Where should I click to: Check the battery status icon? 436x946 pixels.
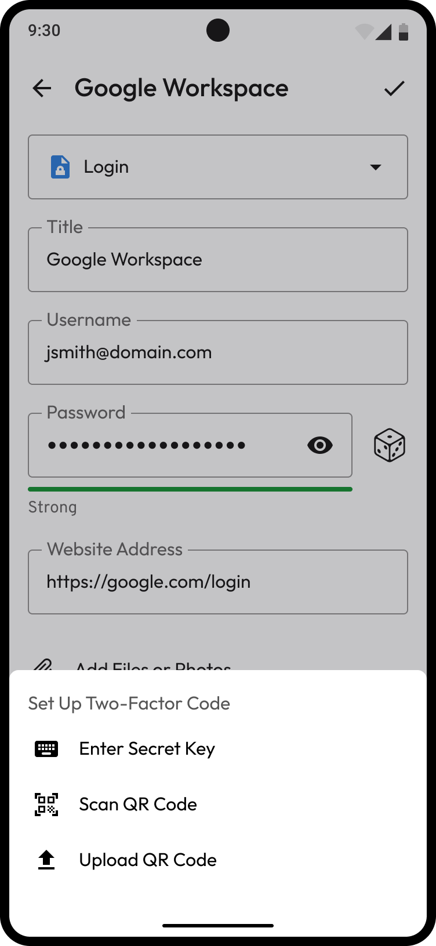click(404, 32)
